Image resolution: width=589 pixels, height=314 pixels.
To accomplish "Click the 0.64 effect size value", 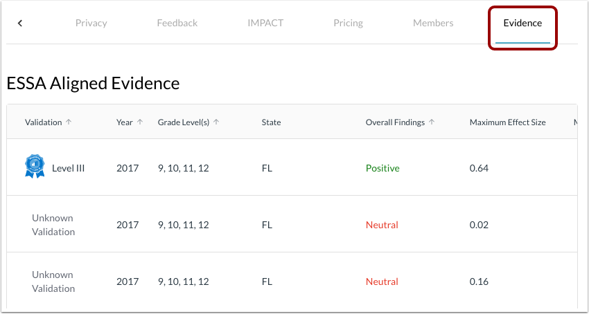I will [479, 168].
